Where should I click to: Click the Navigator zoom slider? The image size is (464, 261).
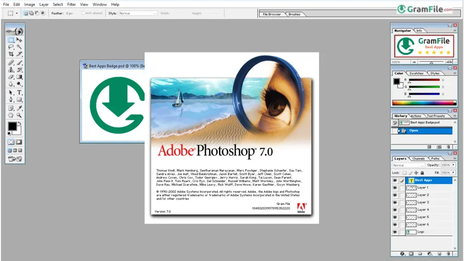[x=431, y=62]
